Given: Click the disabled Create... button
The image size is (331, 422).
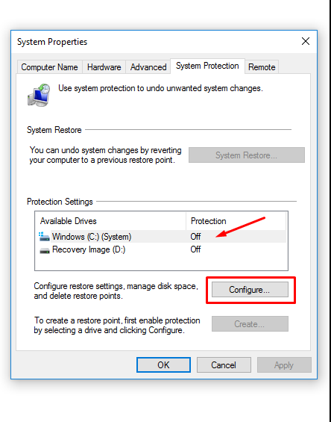Looking at the screenshot, I should pos(250,323).
